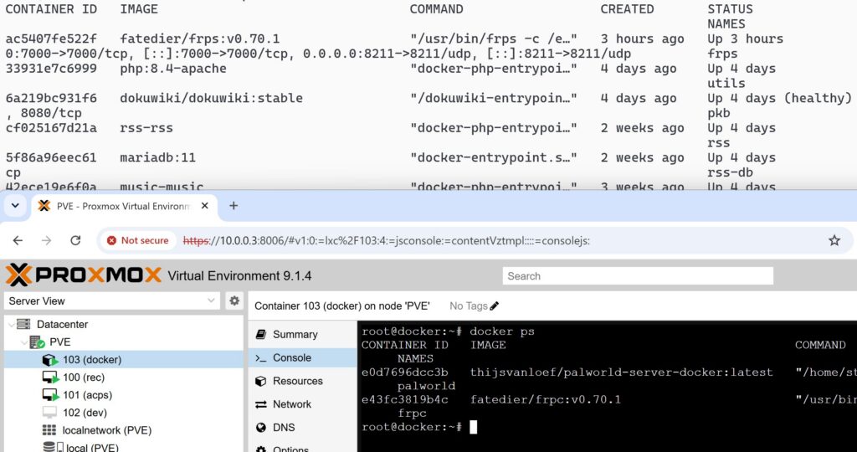Click the monitor icon for 100 (rec)
The width and height of the screenshot is (857, 452).
(x=49, y=378)
